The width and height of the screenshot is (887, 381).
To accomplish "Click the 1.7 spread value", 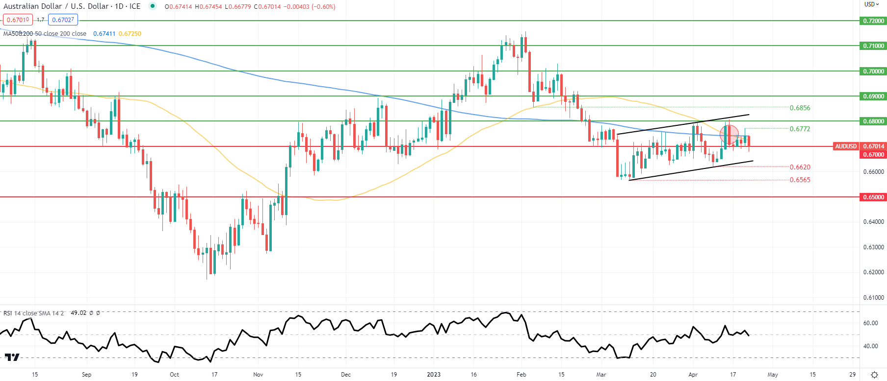I will coord(40,20).
